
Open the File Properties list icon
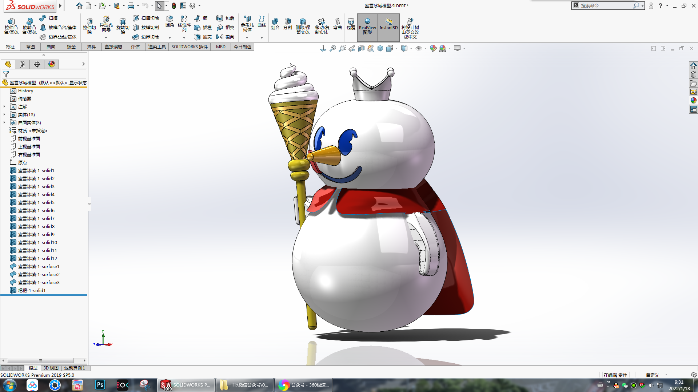click(x=183, y=6)
